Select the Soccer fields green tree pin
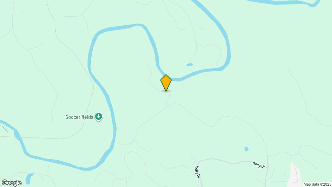The image size is (332, 187). [99, 117]
